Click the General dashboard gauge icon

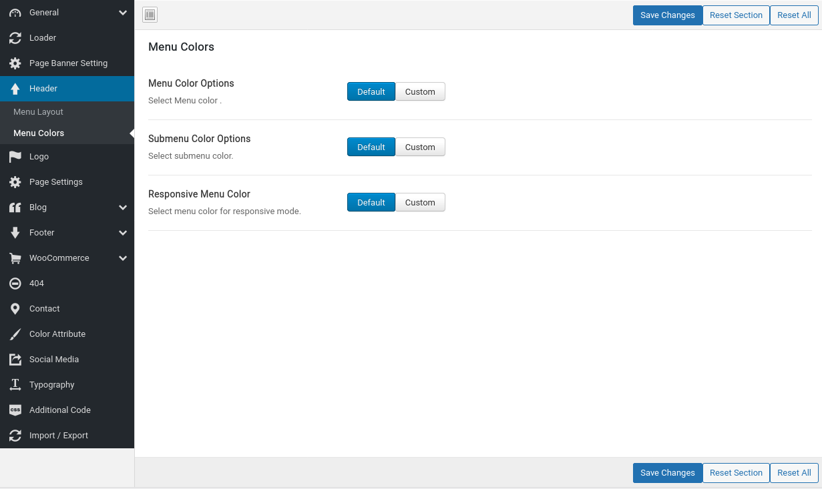point(15,13)
